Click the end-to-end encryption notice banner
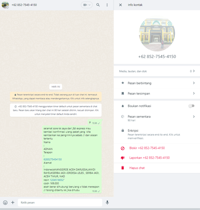The height and width of the screenshot is (210, 200). pyautogui.click(x=56, y=97)
